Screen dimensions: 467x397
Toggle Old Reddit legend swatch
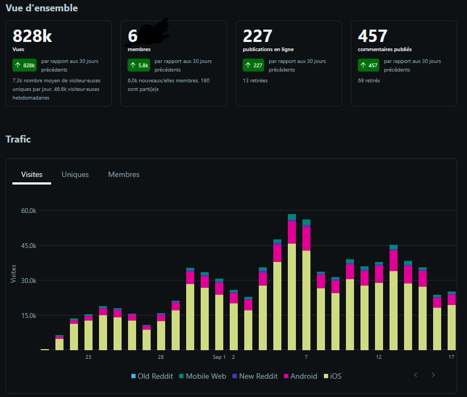click(133, 376)
